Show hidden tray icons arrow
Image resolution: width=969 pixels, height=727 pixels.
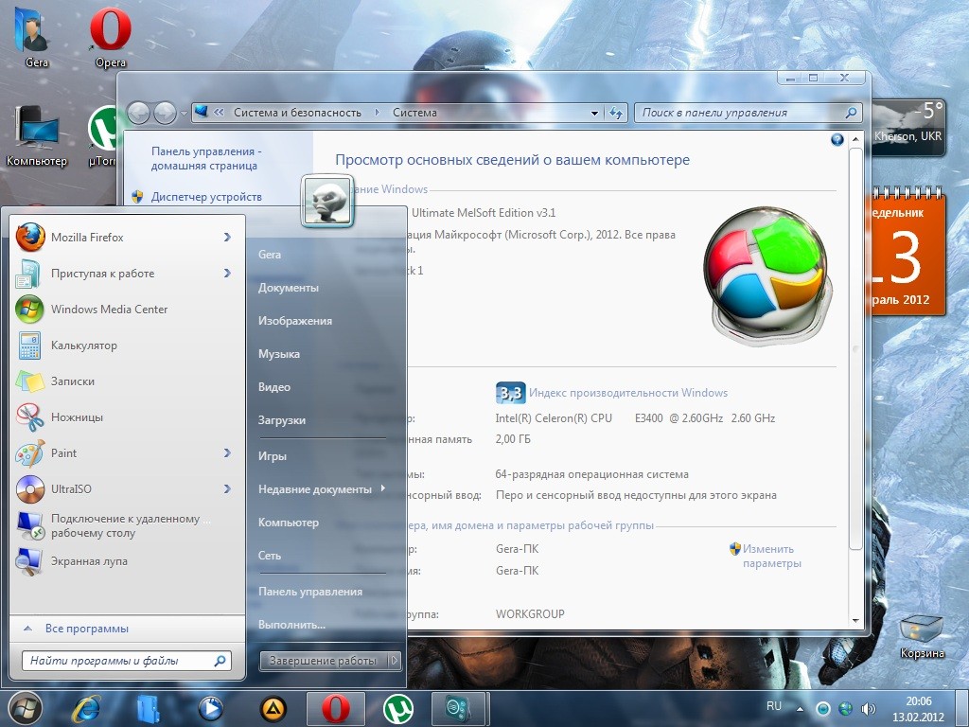tap(801, 709)
